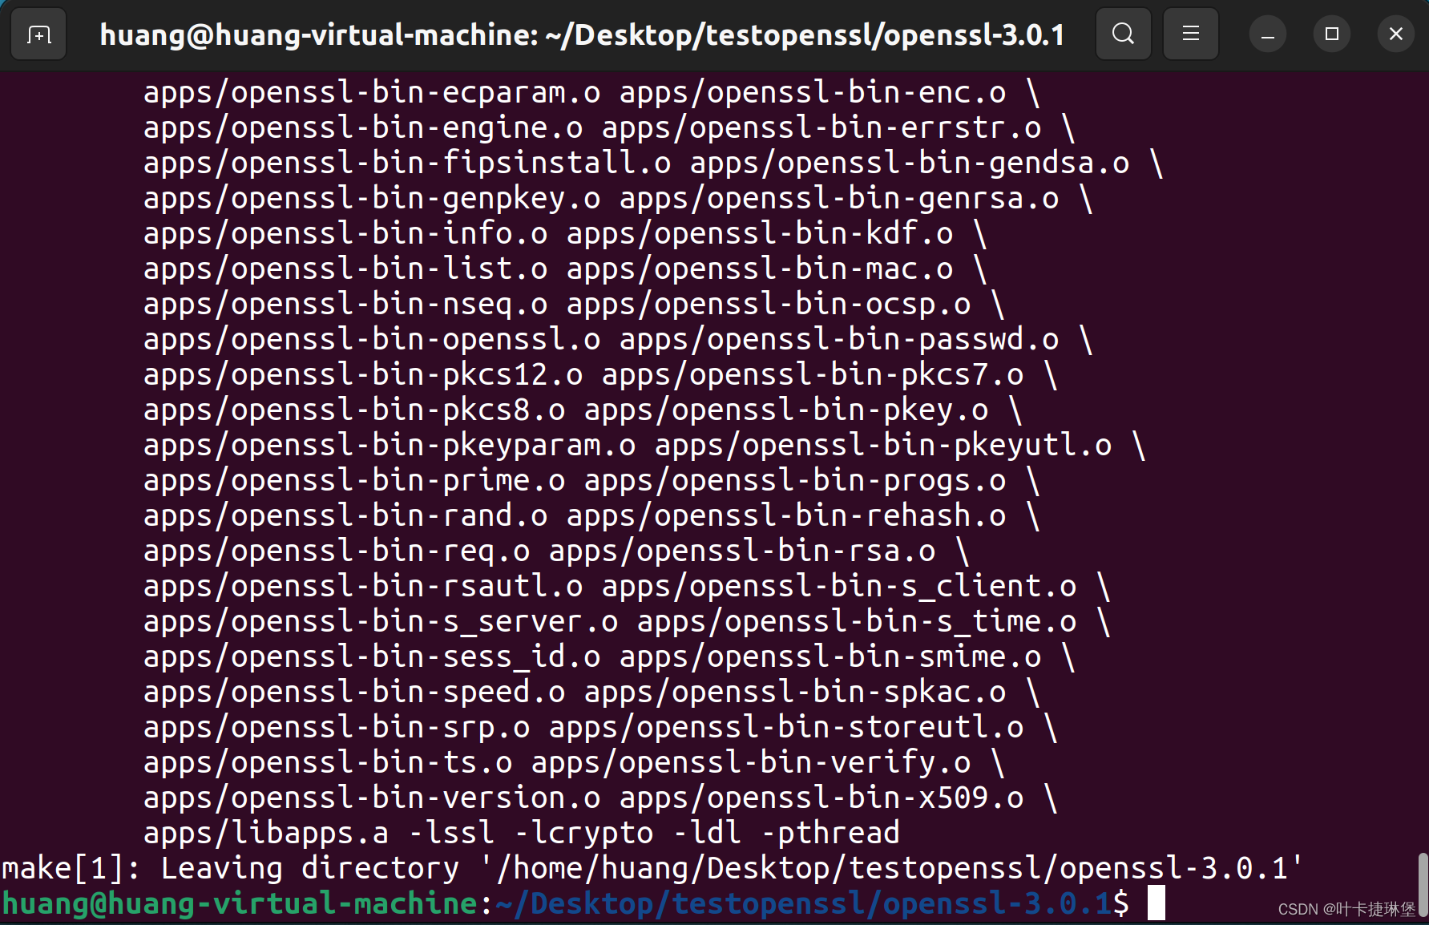The width and height of the screenshot is (1429, 925).
Task: Click the text apps/openssl-bin-passwd.o
Action: pos(839,340)
